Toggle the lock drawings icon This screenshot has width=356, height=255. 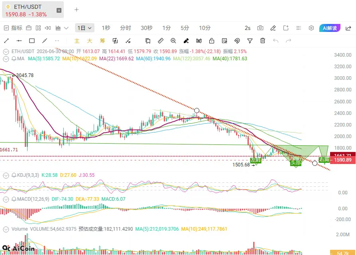click(x=212, y=41)
